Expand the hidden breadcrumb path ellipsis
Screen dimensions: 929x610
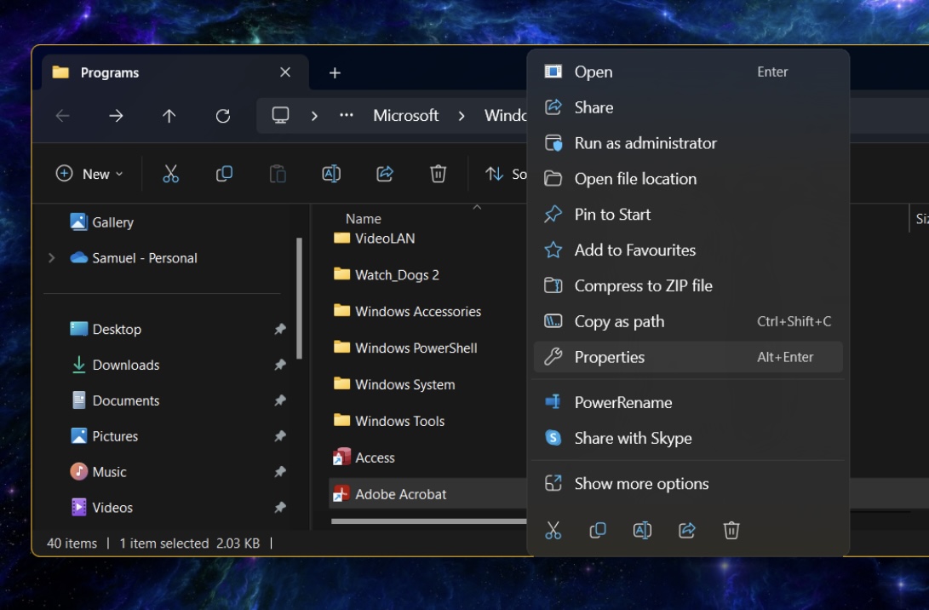coord(346,116)
